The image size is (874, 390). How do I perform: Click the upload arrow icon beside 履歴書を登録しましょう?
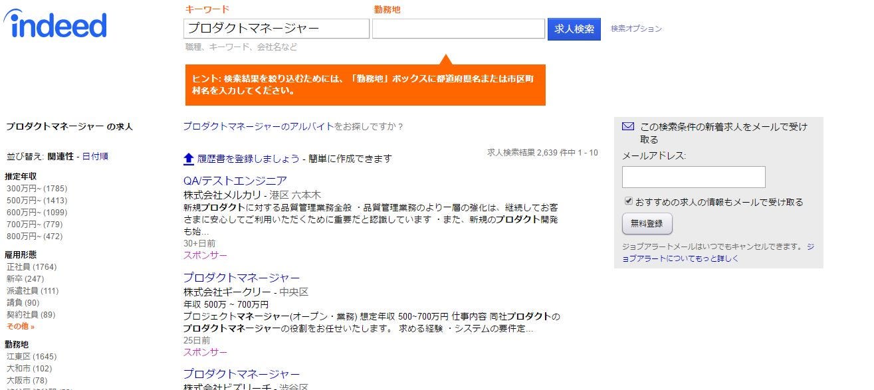189,159
